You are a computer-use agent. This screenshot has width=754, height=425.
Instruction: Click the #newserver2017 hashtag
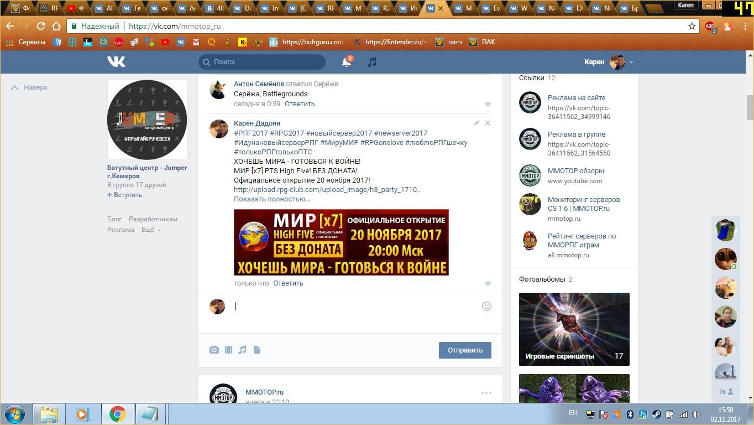[400, 133]
